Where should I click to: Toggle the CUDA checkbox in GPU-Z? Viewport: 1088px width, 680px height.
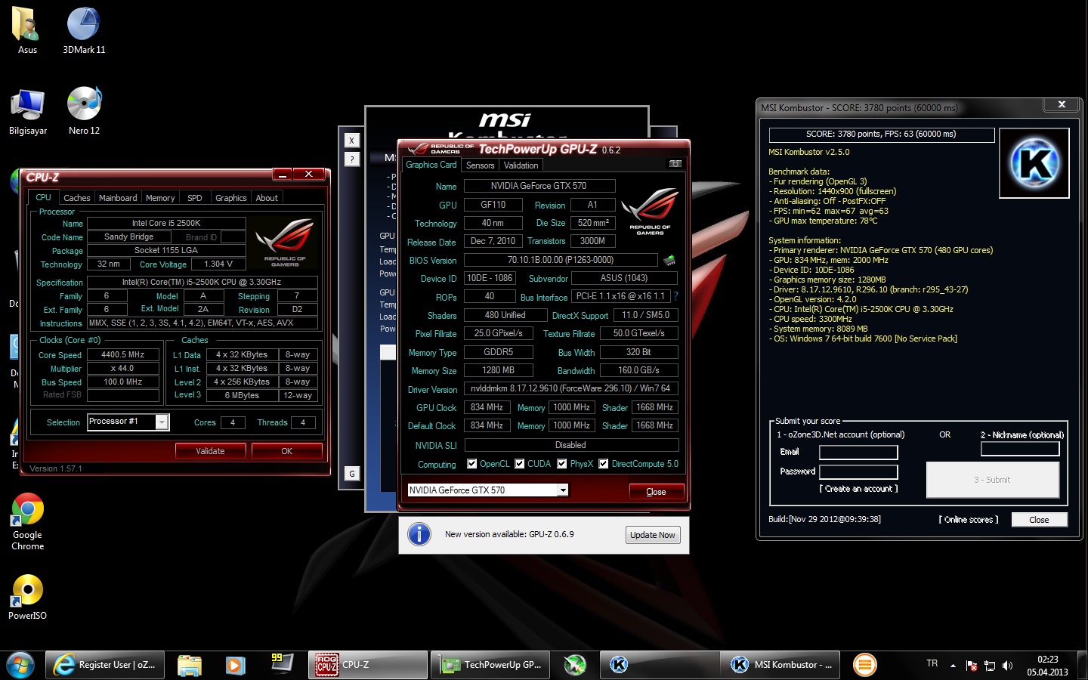pyautogui.click(x=520, y=464)
